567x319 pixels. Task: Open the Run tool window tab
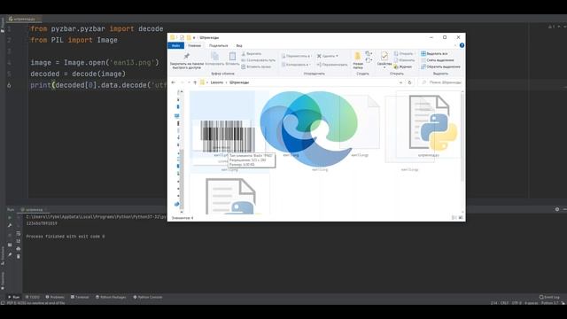[14, 297]
